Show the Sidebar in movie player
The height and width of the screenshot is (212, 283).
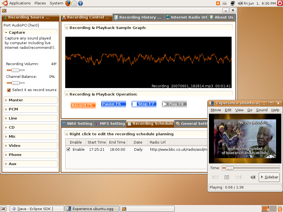click(x=269, y=177)
